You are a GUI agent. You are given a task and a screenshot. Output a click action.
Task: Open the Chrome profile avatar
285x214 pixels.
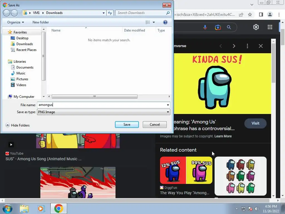point(270,14)
